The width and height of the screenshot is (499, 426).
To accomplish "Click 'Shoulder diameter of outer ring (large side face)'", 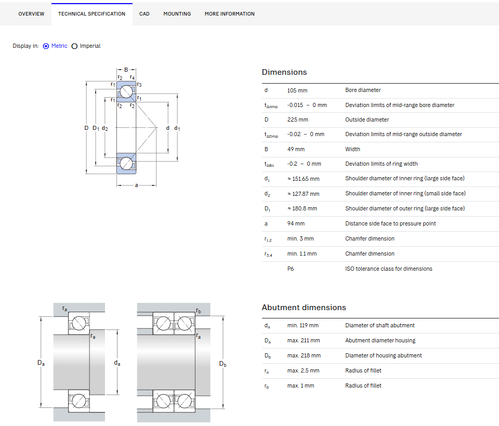I will pos(405,208).
